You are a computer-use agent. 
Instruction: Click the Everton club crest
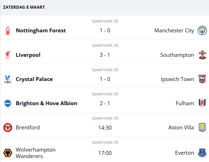(202, 153)
